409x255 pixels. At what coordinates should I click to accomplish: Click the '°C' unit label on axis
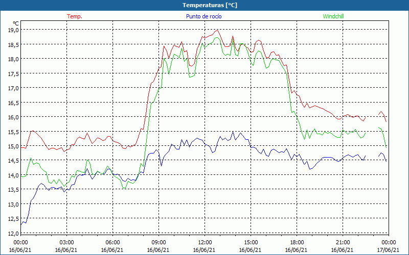tap(16, 23)
